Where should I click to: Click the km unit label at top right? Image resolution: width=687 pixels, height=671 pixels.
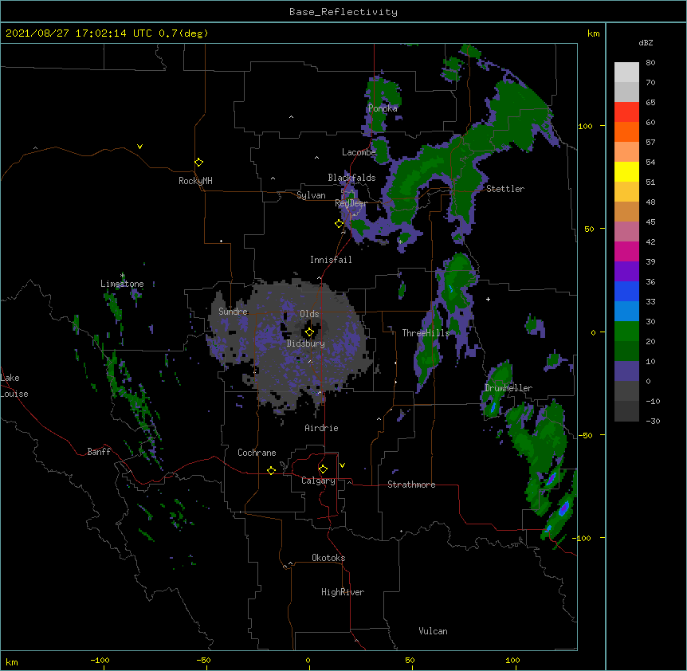[593, 33]
